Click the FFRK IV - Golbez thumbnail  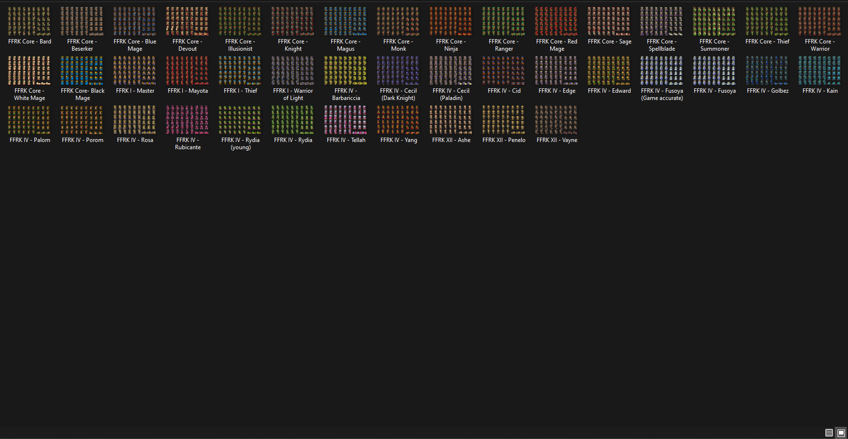(x=767, y=71)
